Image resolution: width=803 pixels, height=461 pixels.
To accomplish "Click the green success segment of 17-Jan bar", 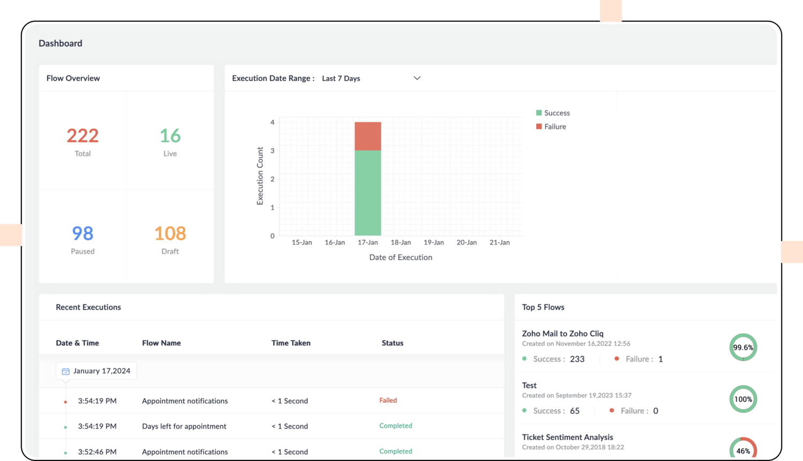I will click(368, 193).
